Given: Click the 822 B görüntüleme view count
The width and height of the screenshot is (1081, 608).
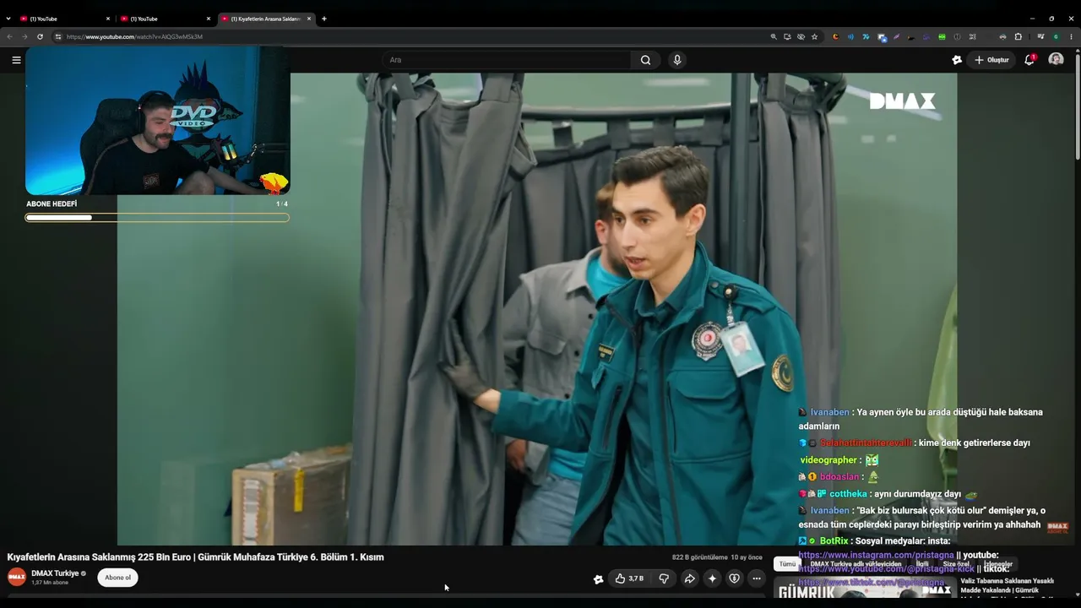Looking at the screenshot, I should tap(699, 557).
